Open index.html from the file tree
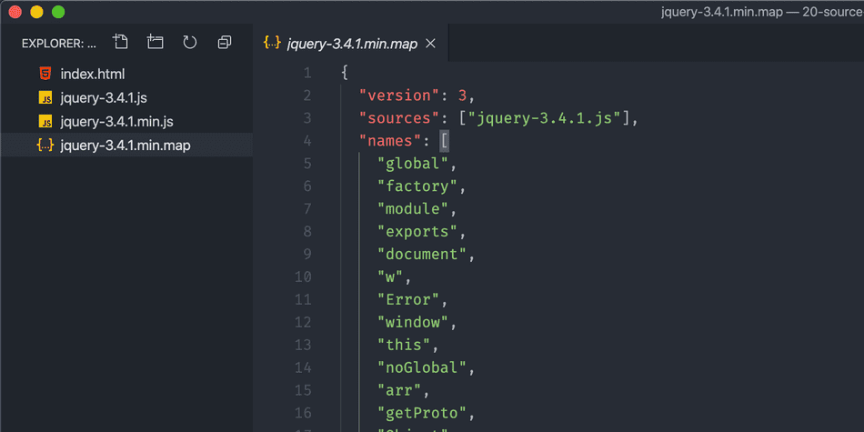The width and height of the screenshot is (864, 432). tap(93, 74)
